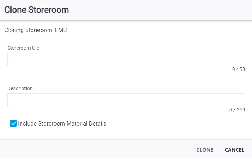Image resolution: width=252 pixels, height=158 pixels.
Task: Click the "Include Storeroom Material Details" label text
Action: pyautogui.click(x=62, y=124)
